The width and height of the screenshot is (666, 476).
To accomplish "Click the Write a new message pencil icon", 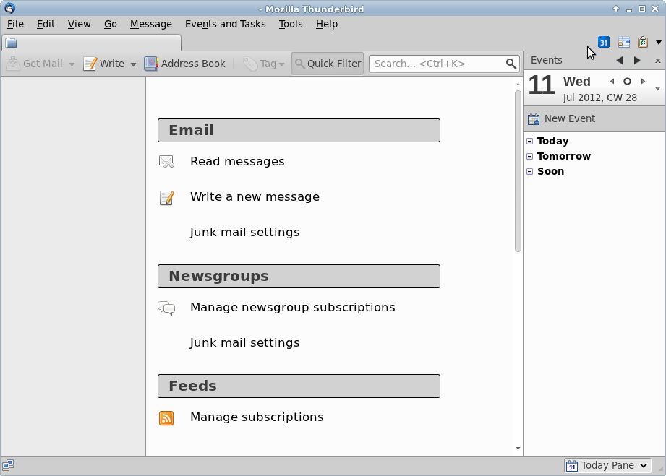I will pos(166,197).
